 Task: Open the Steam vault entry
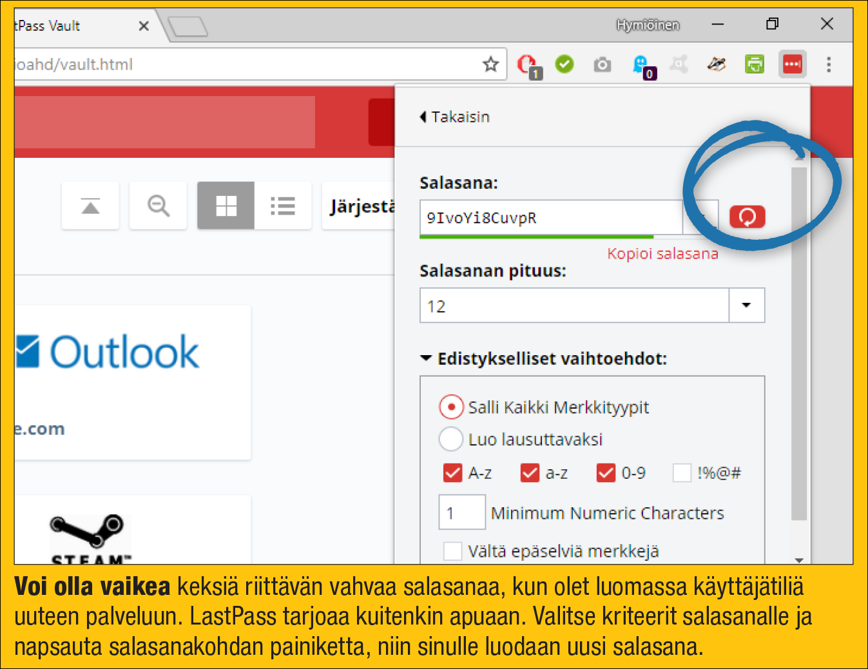coord(133,530)
